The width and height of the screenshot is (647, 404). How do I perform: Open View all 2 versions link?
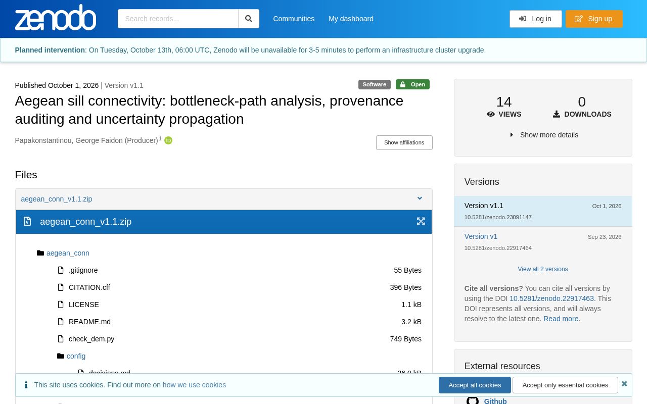[543, 269]
